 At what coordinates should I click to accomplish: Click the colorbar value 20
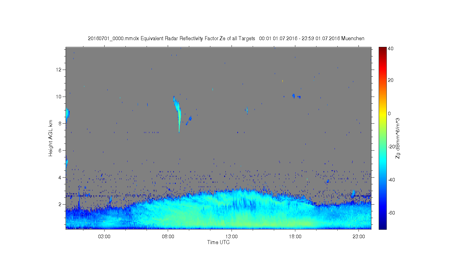tap(391, 80)
